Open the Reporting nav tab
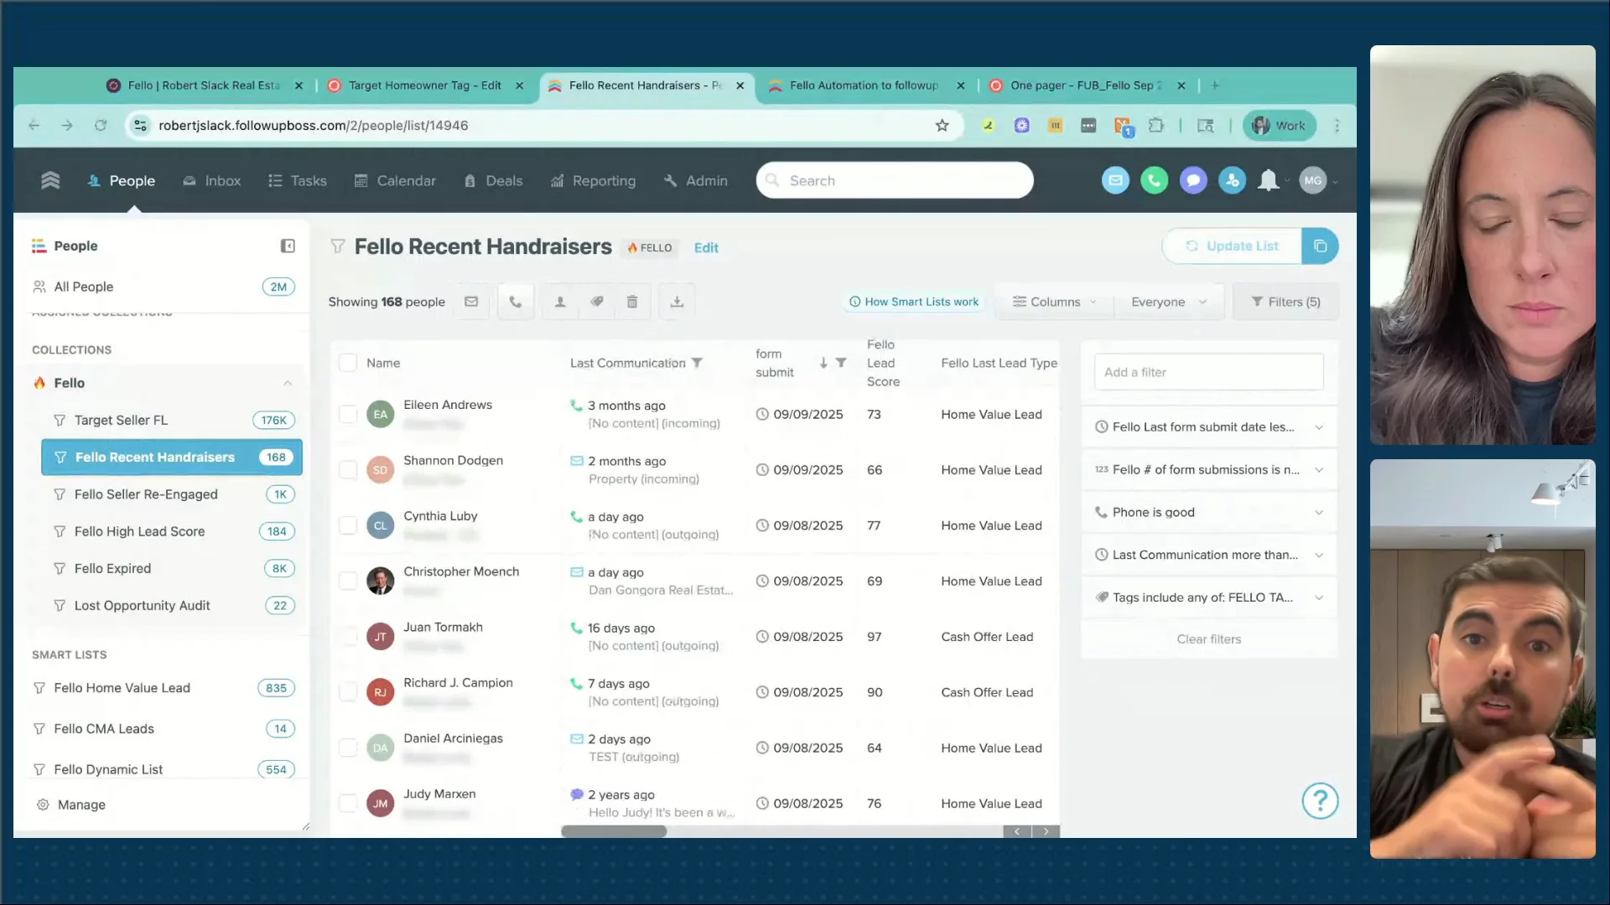Image resolution: width=1610 pixels, height=905 pixels. point(593,180)
